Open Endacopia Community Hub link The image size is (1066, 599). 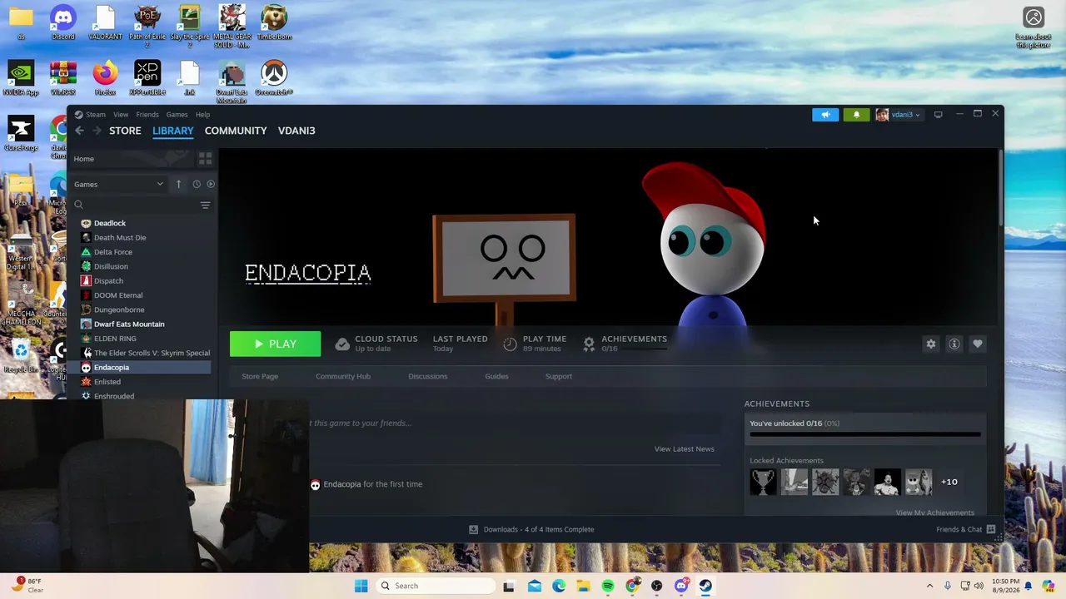click(x=343, y=376)
